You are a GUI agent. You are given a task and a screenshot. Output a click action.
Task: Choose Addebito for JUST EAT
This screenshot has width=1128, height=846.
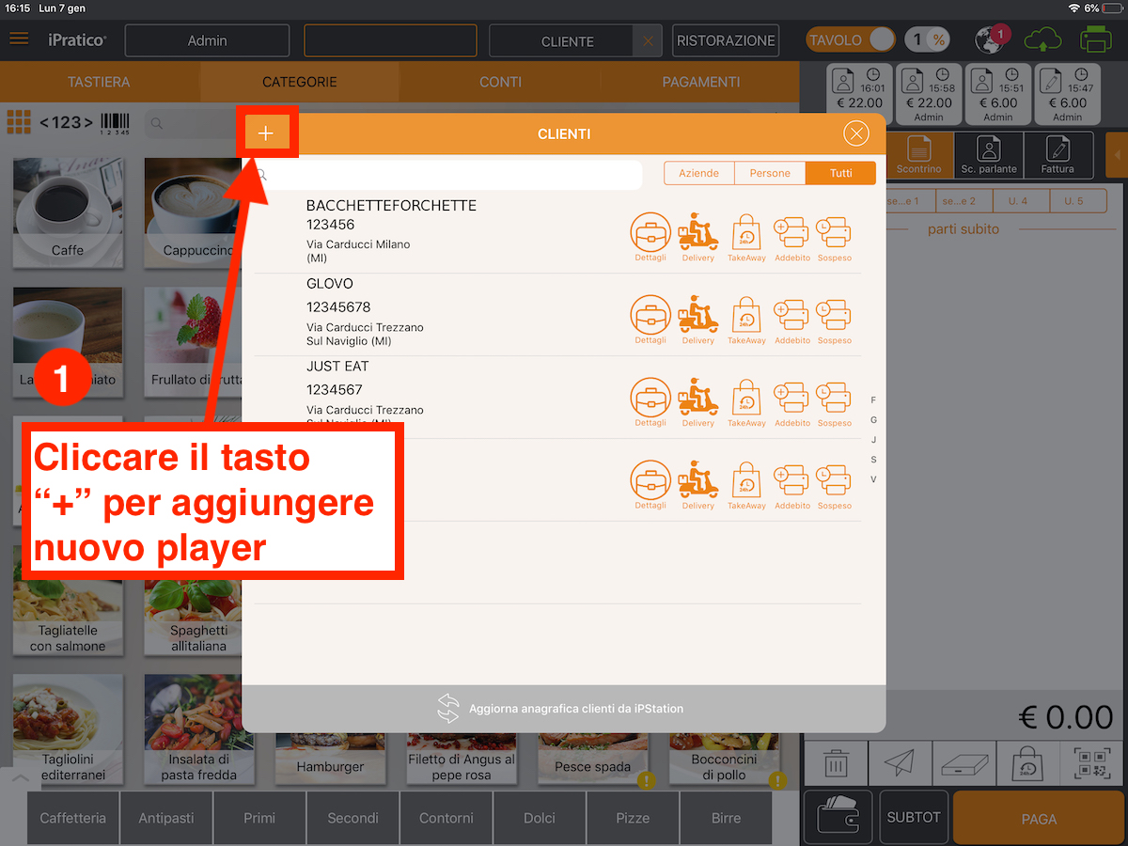(792, 402)
